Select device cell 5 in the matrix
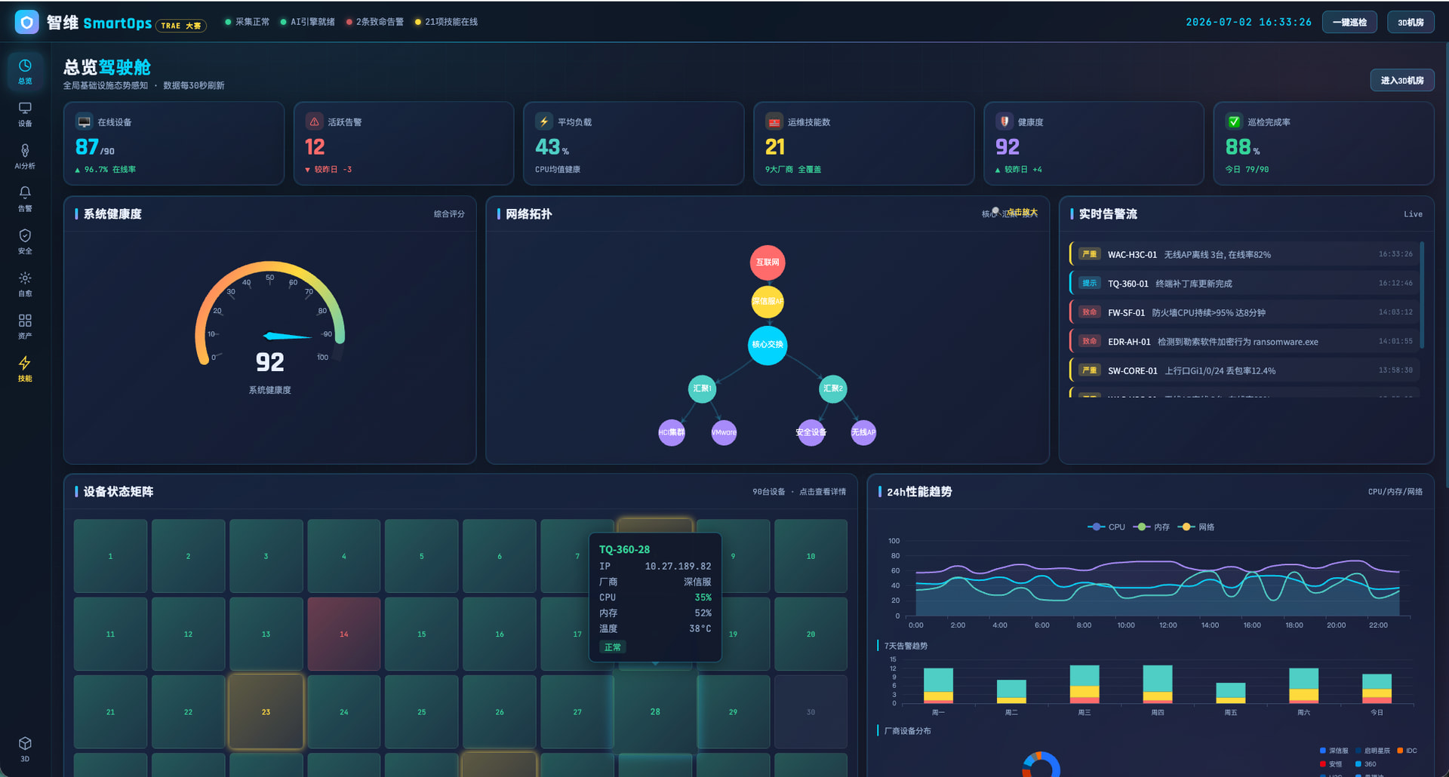The width and height of the screenshot is (1449, 777). pos(421,556)
